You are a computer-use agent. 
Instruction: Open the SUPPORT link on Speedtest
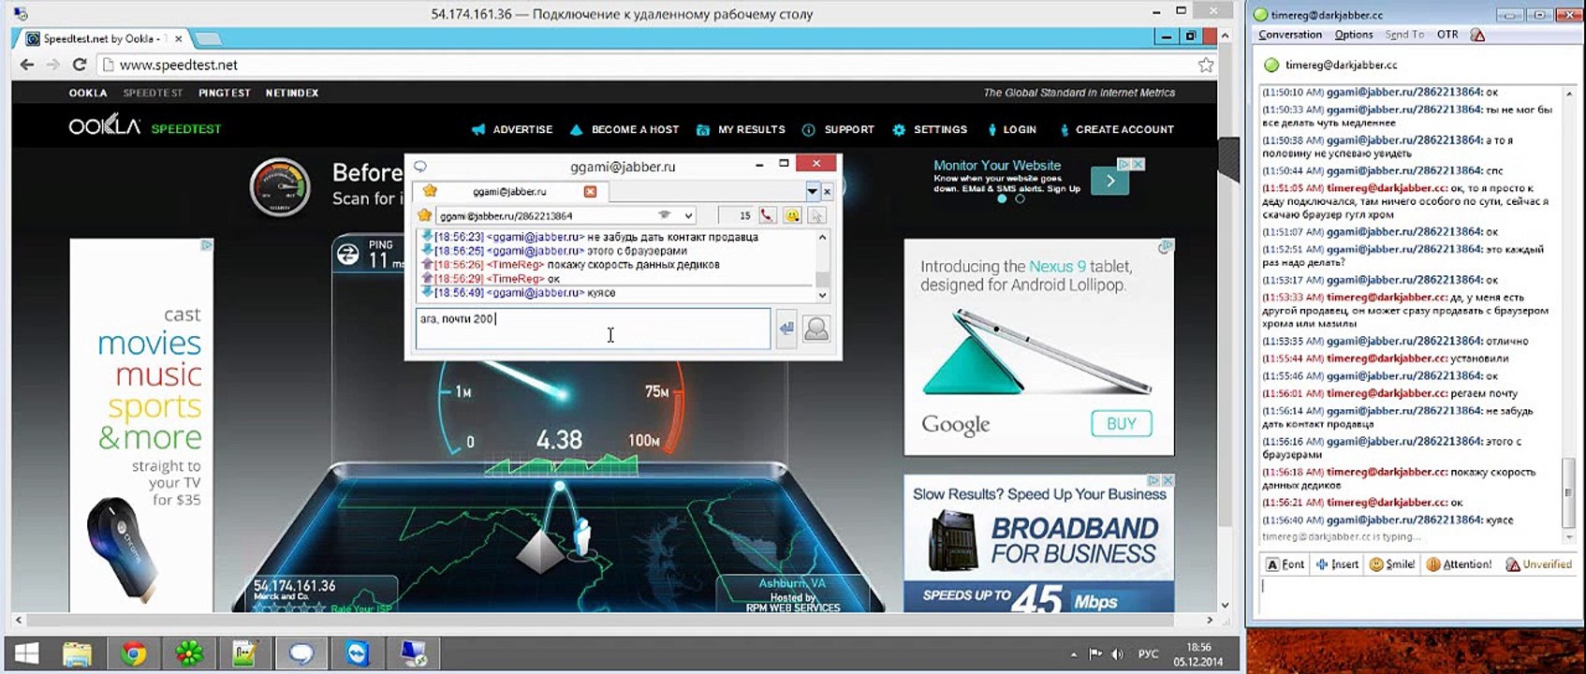[838, 129]
